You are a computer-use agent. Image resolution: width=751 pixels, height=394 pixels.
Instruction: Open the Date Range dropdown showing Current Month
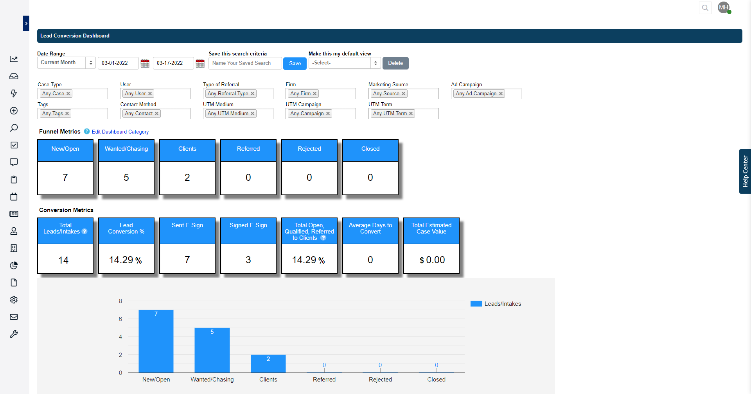(x=66, y=62)
